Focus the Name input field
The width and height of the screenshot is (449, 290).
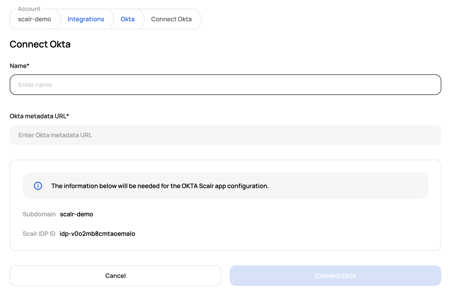(226, 85)
